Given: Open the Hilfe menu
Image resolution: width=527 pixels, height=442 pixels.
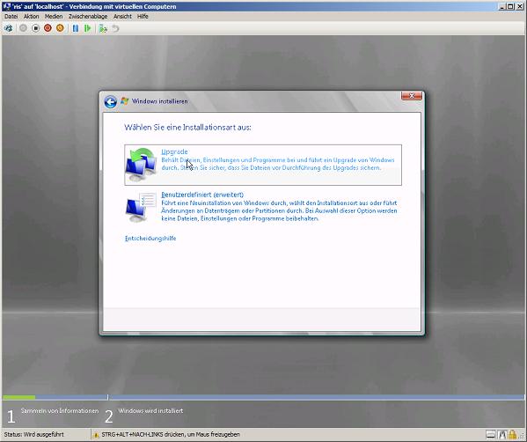Looking at the screenshot, I should coord(143,16).
